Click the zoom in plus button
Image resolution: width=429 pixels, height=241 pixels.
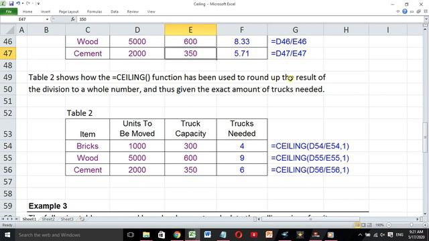(426, 225)
